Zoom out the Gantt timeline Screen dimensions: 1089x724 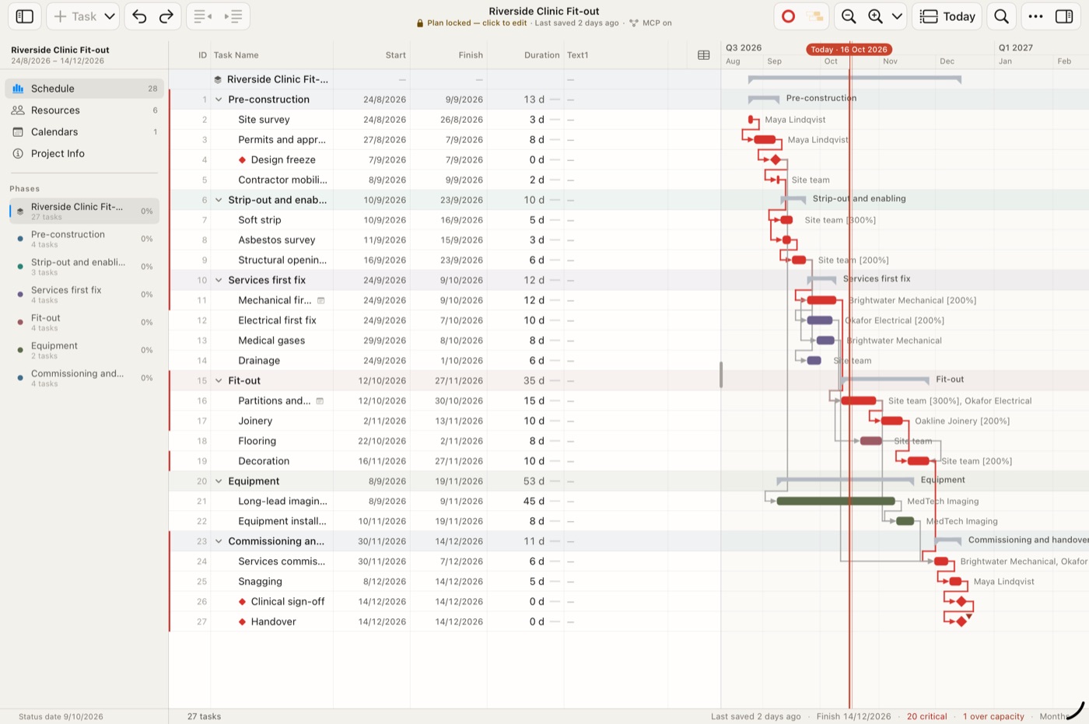(x=849, y=16)
